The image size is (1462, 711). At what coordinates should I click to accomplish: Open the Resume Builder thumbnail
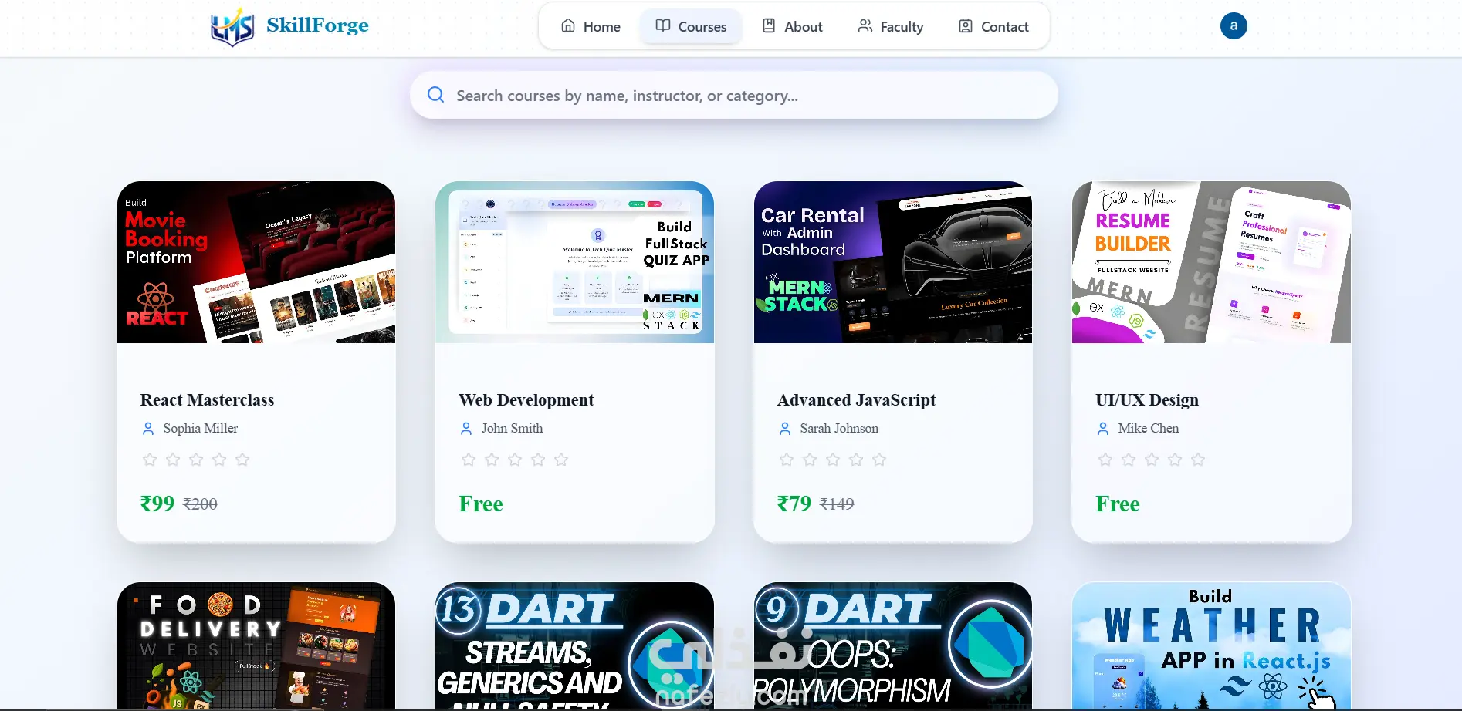[x=1211, y=262]
